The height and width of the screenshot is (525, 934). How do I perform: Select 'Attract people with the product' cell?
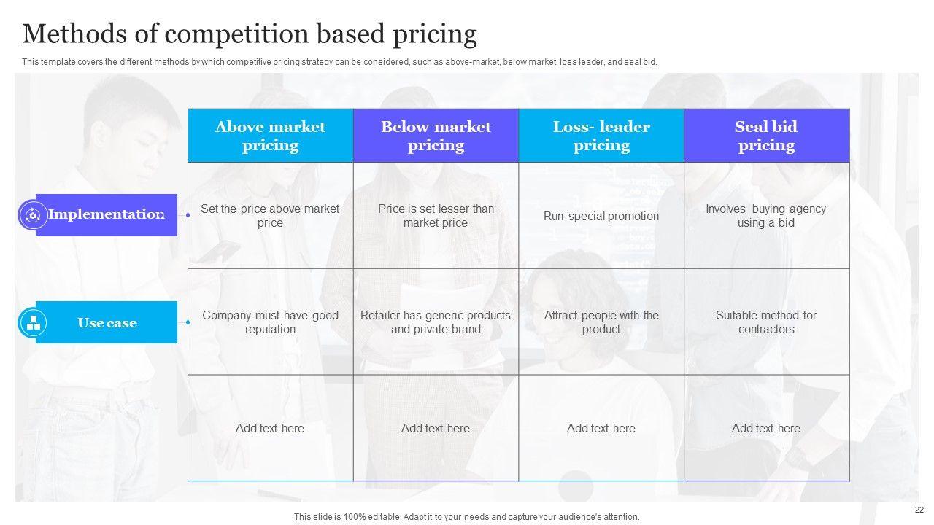point(601,322)
